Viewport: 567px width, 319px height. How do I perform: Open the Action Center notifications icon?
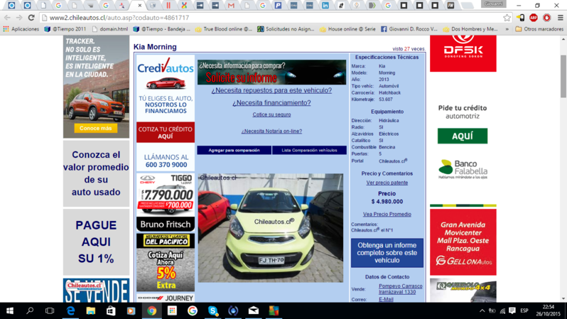click(x=512, y=310)
